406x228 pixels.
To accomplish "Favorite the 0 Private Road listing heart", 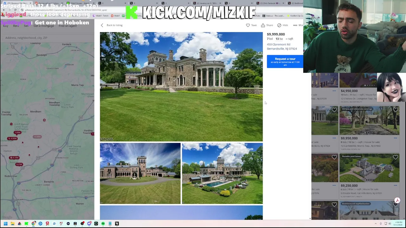I will click(396, 157).
